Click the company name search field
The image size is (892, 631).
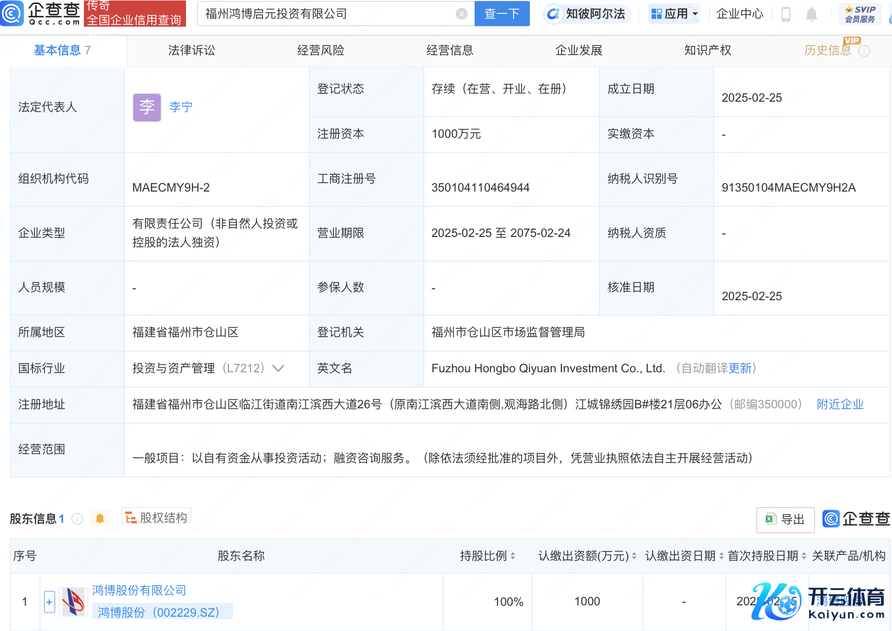coord(326,14)
